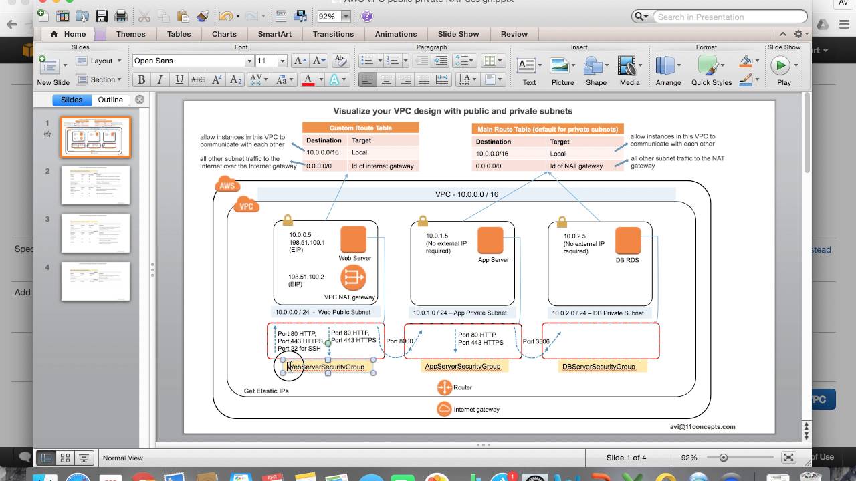This screenshot has height=481, width=856.
Task: Toggle Italic formatting
Action: [160, 79]
